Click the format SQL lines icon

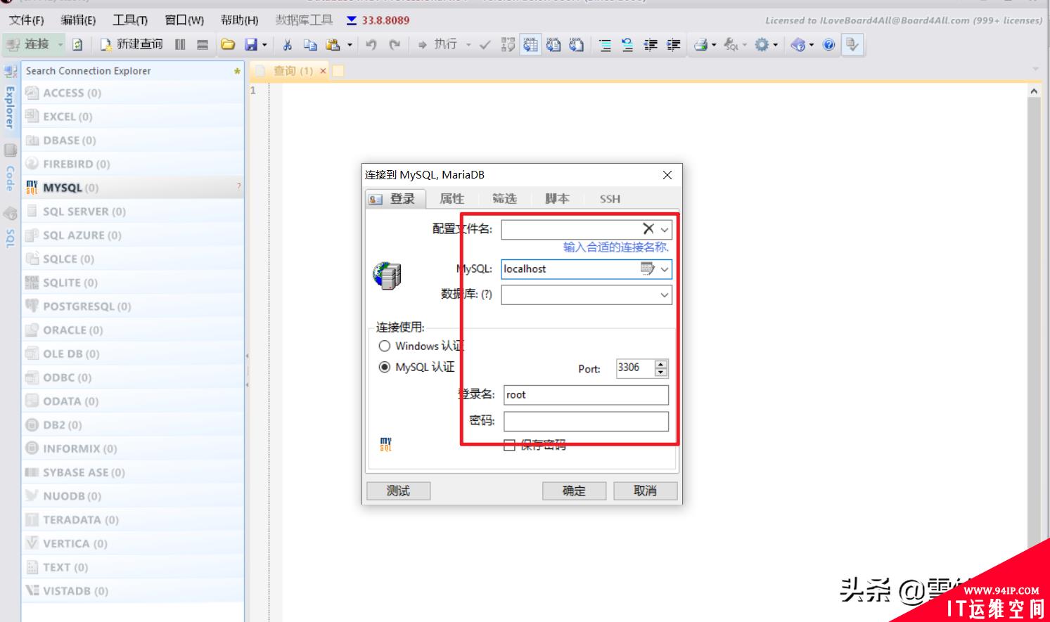[605, 45]
